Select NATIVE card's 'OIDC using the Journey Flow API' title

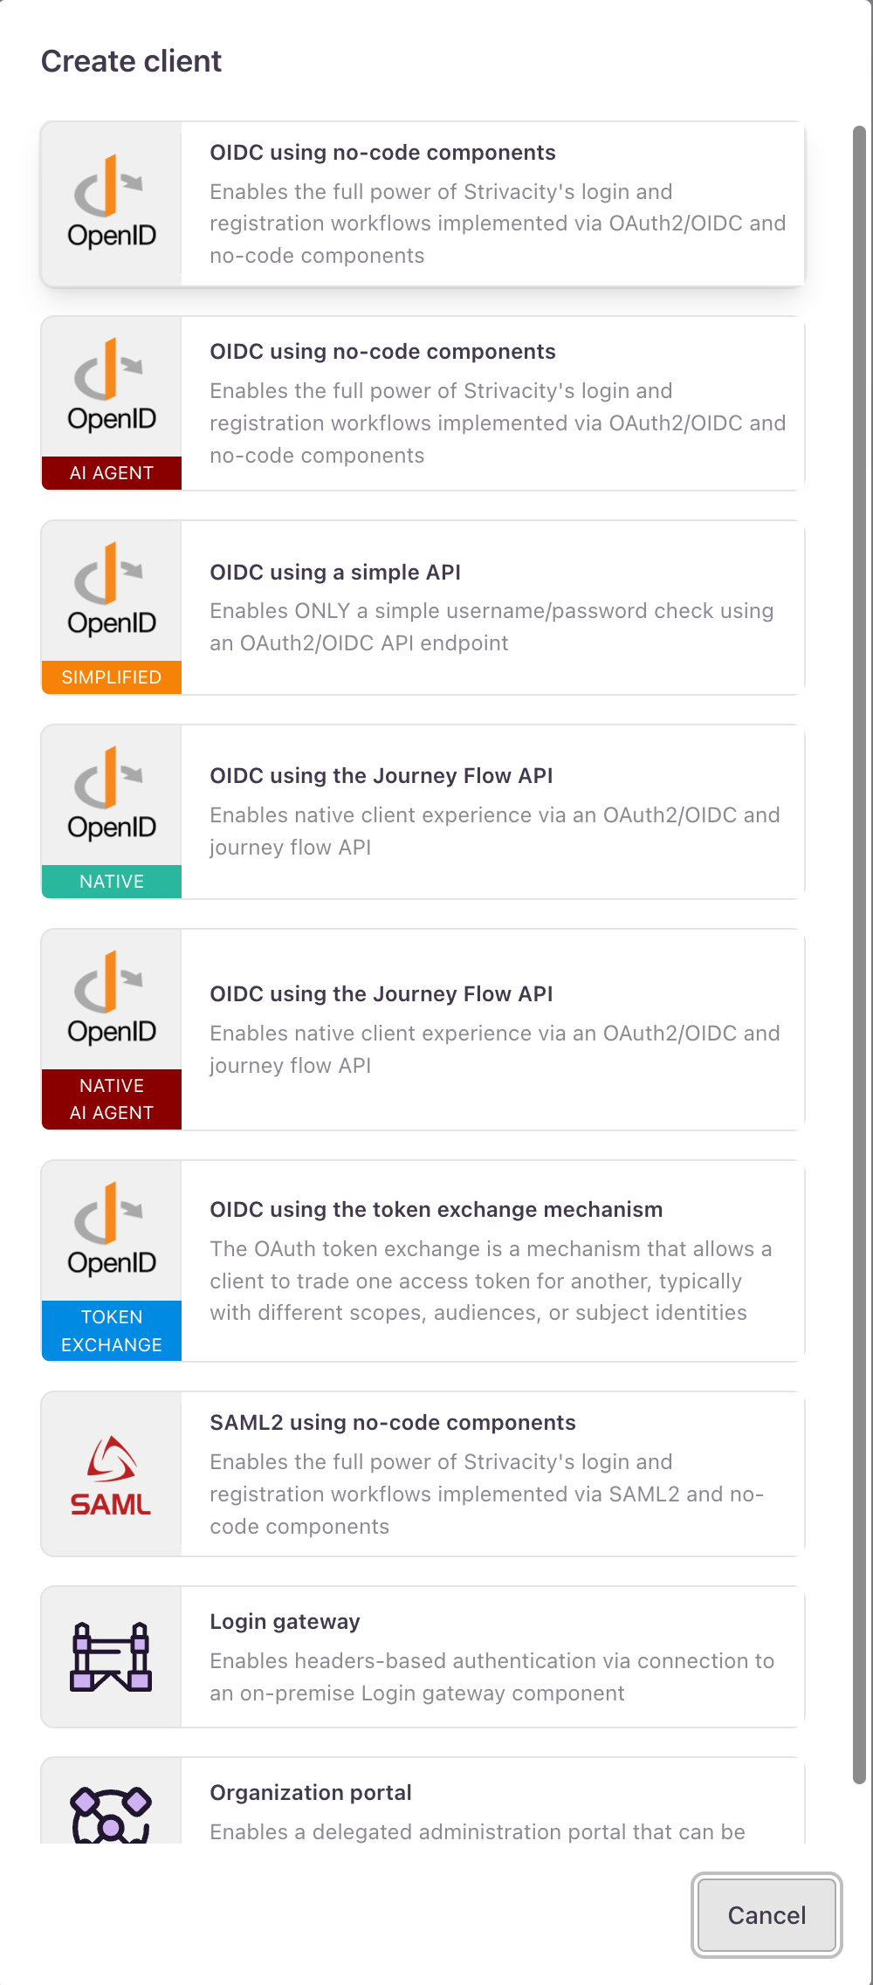point(382,776)
